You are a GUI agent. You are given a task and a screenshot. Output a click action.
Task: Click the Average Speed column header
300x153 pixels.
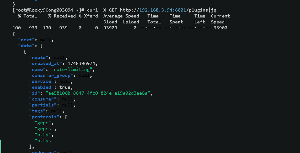pos(121,16)
